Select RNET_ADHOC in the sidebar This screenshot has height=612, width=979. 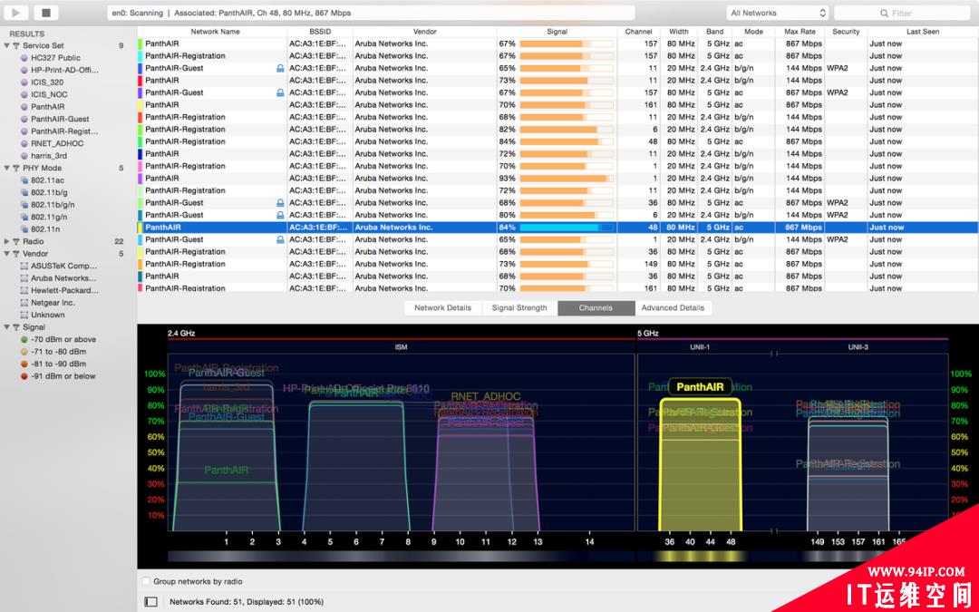tap(57, 143)
